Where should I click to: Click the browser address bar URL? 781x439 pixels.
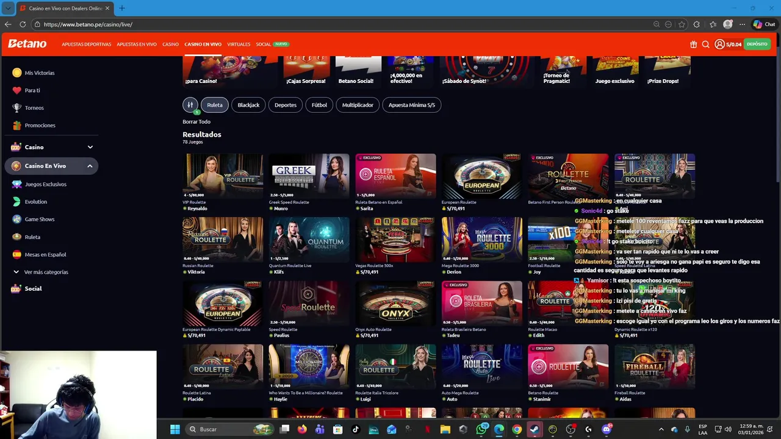[88, 24]
